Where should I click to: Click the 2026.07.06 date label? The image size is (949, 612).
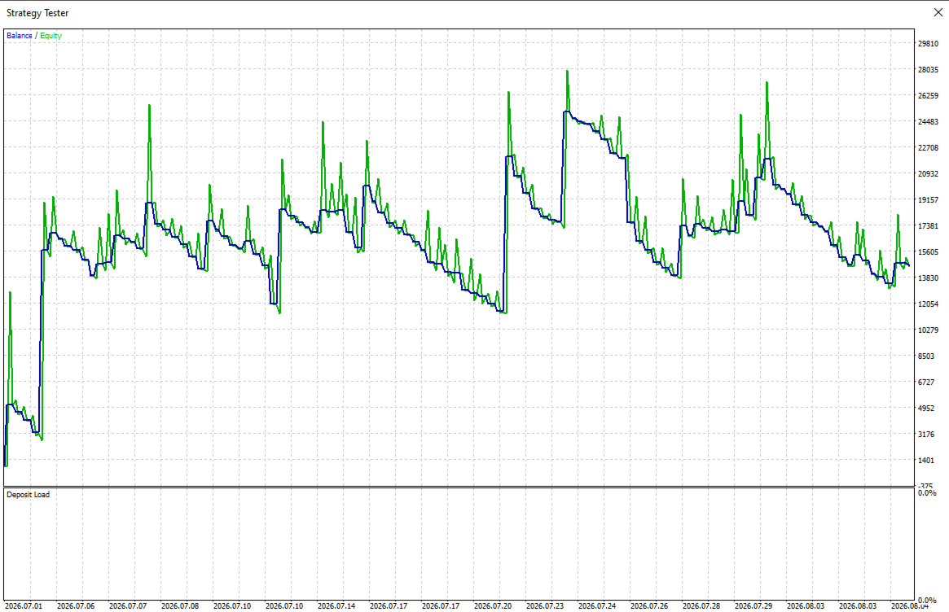click(76, 605)
